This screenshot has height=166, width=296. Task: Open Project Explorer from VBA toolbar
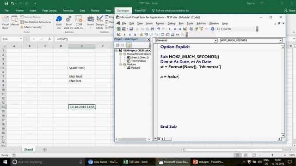[191, 29]
